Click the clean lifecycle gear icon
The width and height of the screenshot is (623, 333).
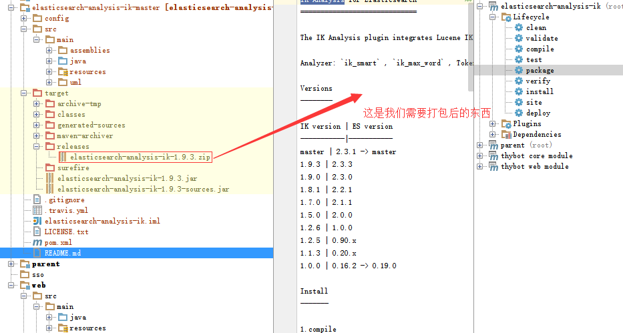519,27
